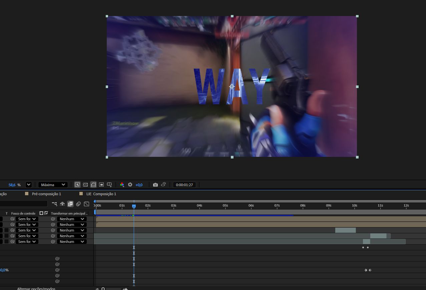Switch to the Pré-composição 1 tab
Image resolution: width=426 pixels, height=290 pixels.
click(x=46, y=194)
